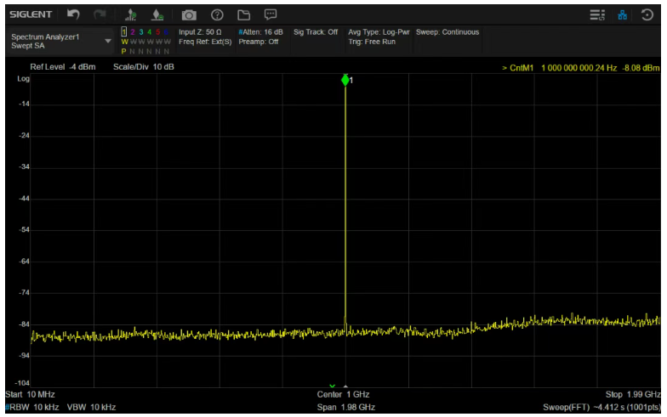Click the Trig: Free Run setting
This screenshot has height=417, width=667.
pyautogui.click(x=372, y=42)
